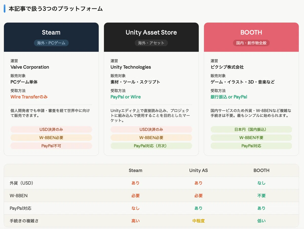Select the Unity Technologies text
Image resolution: width=304 pixels, height=229 pixels.
[131, 67]
